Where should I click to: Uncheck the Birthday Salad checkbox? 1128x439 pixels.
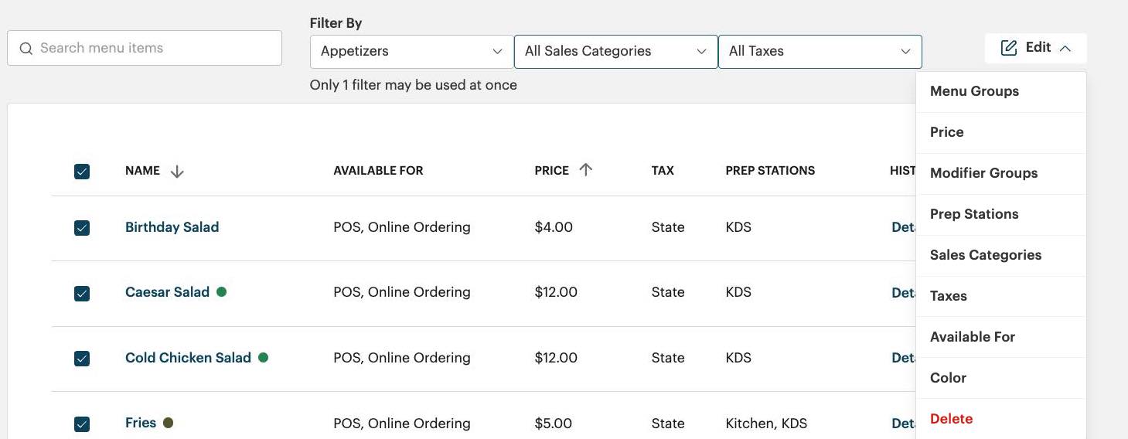[x=82, y=228]
